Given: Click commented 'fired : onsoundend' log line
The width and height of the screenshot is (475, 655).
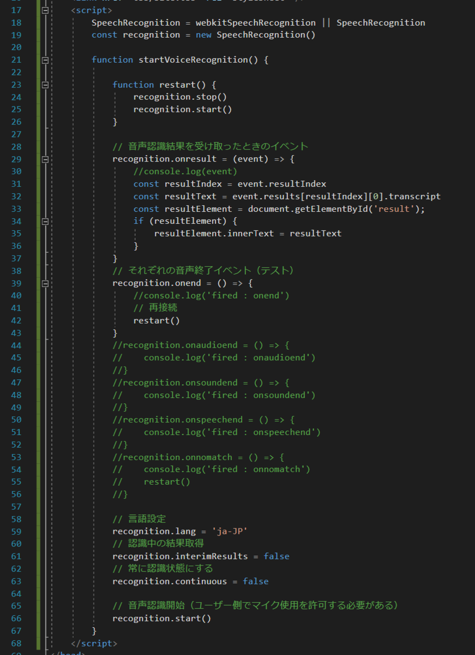Looking at the screenshot, I should pyautogui.click(x=214, y=395).
